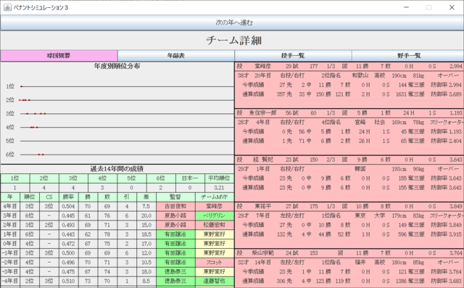Click MVP スコット in the -2年目 row
Image resolution: width=464 pixels, height=288 pixels.
tap(215, 263)
